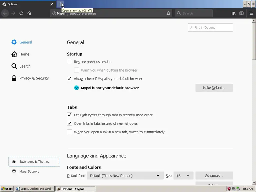
Task: Close the Options tab
Action: coord(52,4)
